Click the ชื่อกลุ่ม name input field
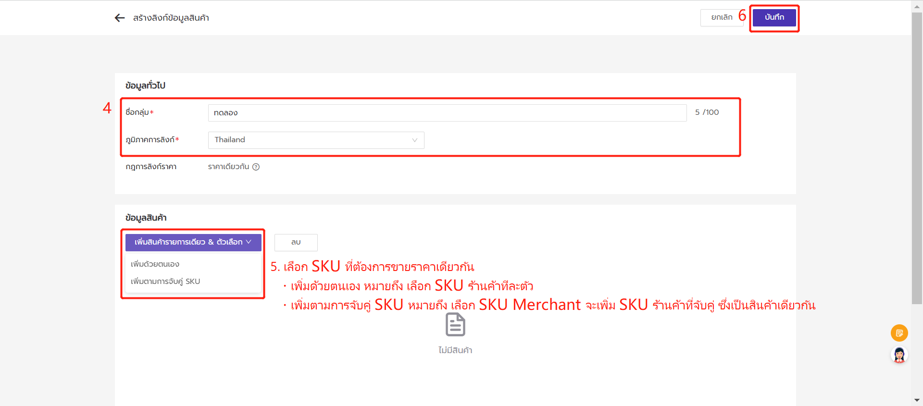The image size is (923, 406). point(447,113)
